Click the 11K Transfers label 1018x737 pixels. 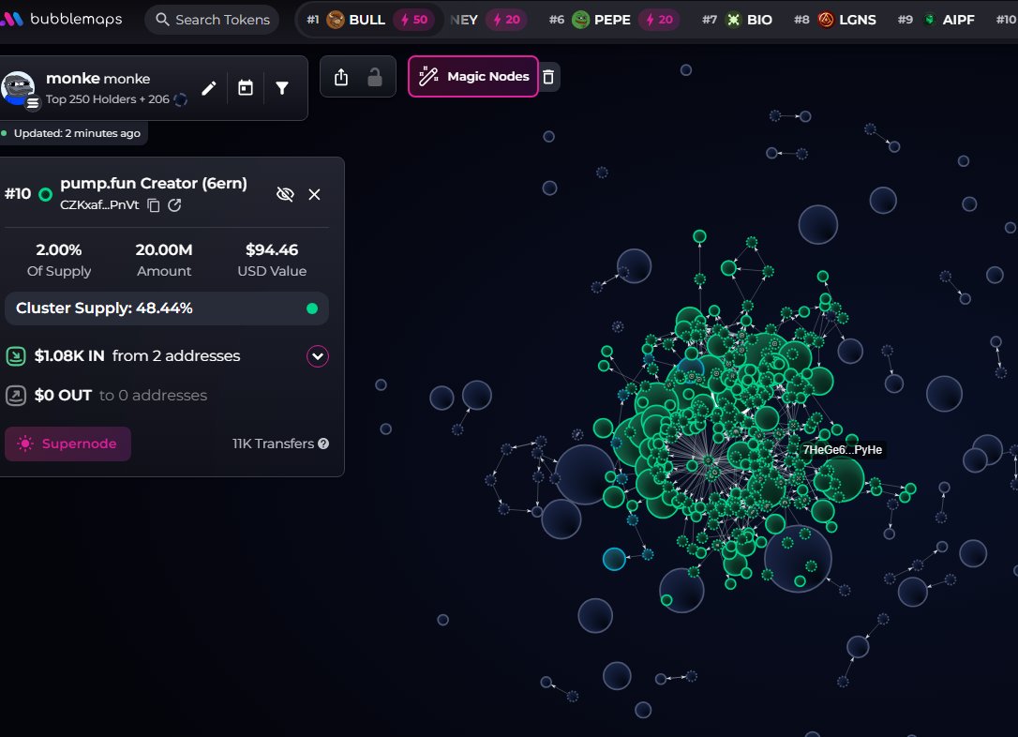coord(274,444)
